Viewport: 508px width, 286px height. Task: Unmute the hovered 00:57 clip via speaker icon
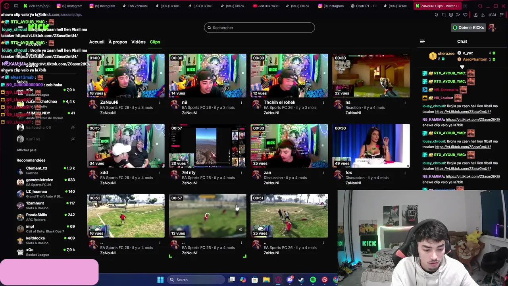pyautogui.click(x=240, y=229)
